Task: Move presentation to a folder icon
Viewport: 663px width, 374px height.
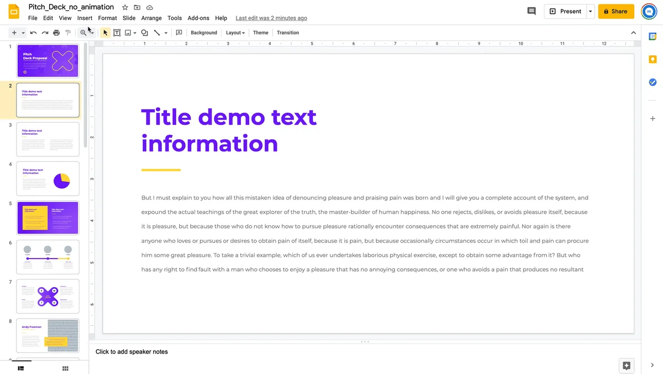Action: pyautogui.click(x=137, y=8)
